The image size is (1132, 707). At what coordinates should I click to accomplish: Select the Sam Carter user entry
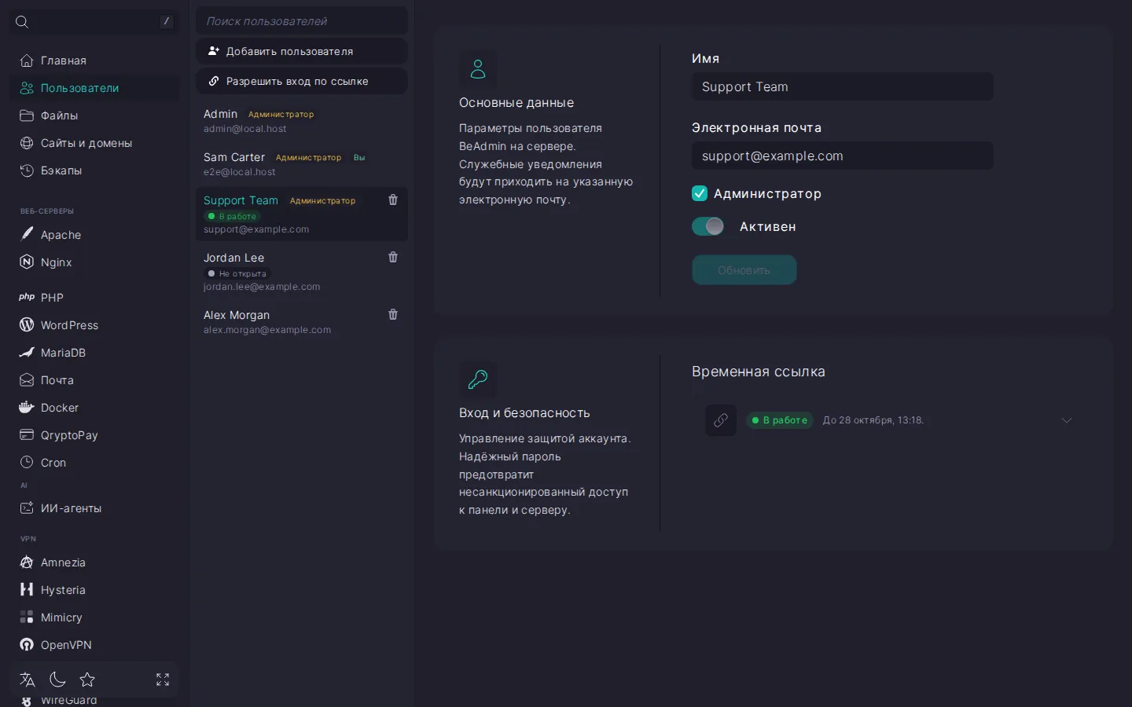tap(302, 164)
